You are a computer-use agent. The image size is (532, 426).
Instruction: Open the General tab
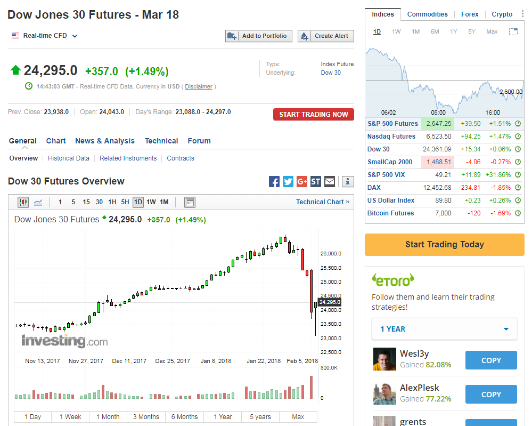click(23, 141)
